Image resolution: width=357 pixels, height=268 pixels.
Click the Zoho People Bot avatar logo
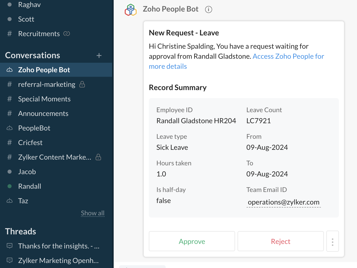pos(131,10)
